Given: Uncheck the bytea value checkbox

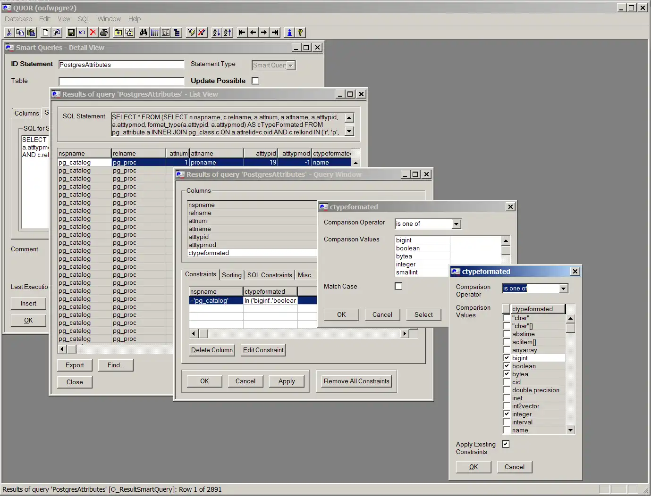Looking at the screenshot, I should 507,374.
